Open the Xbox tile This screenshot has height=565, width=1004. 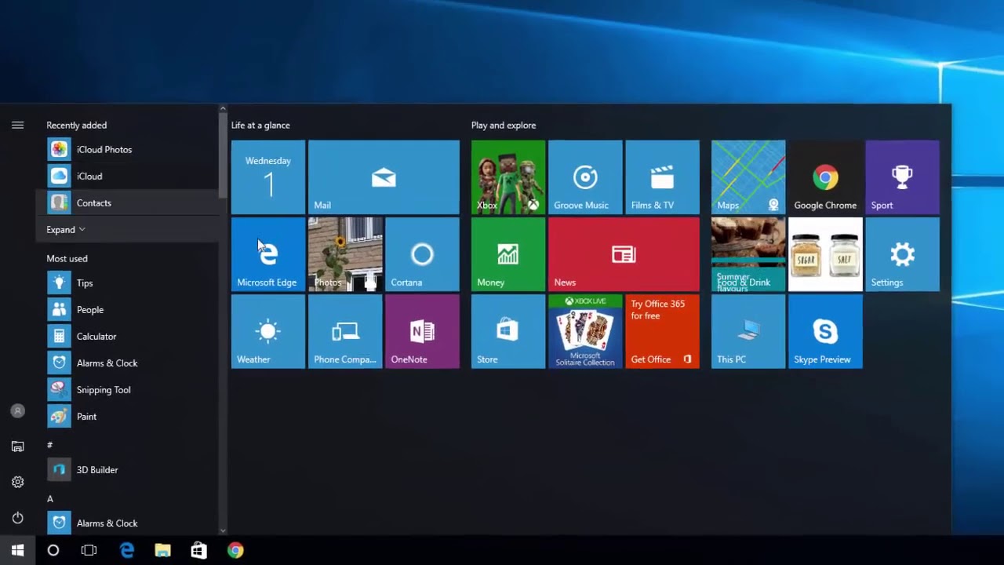(508, 177)
